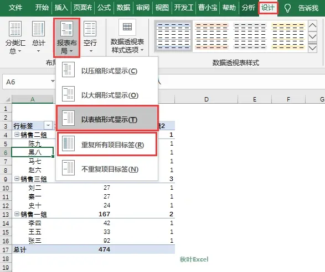The width and height of the screenshot is (325, 272).
Task: Switch to the 分析 ribbon tab
Action: [248, 8]
